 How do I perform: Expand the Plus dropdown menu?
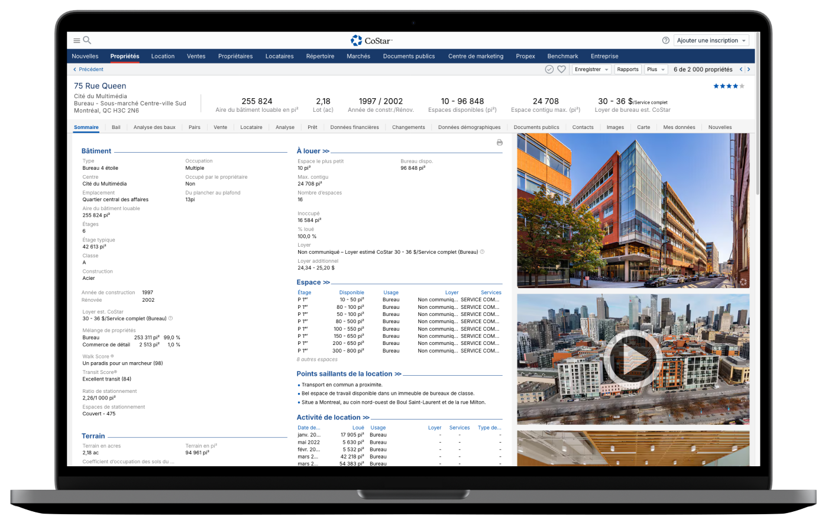655,69
